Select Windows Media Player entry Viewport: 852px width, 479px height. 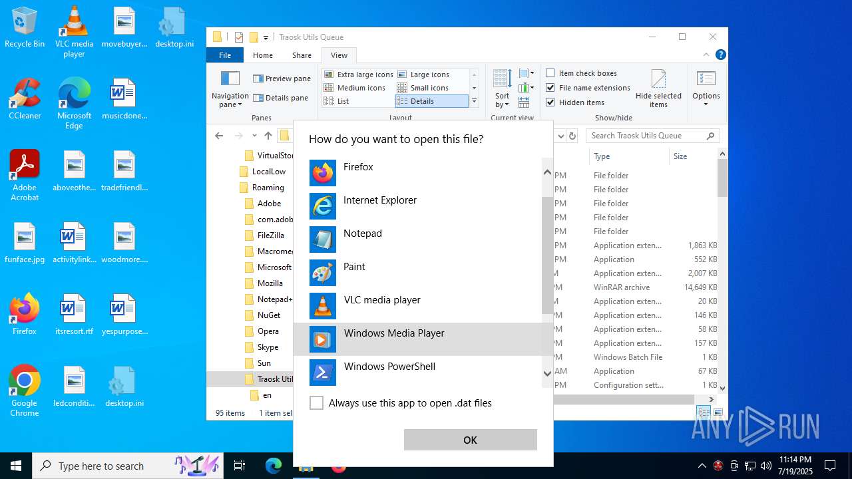418,339
